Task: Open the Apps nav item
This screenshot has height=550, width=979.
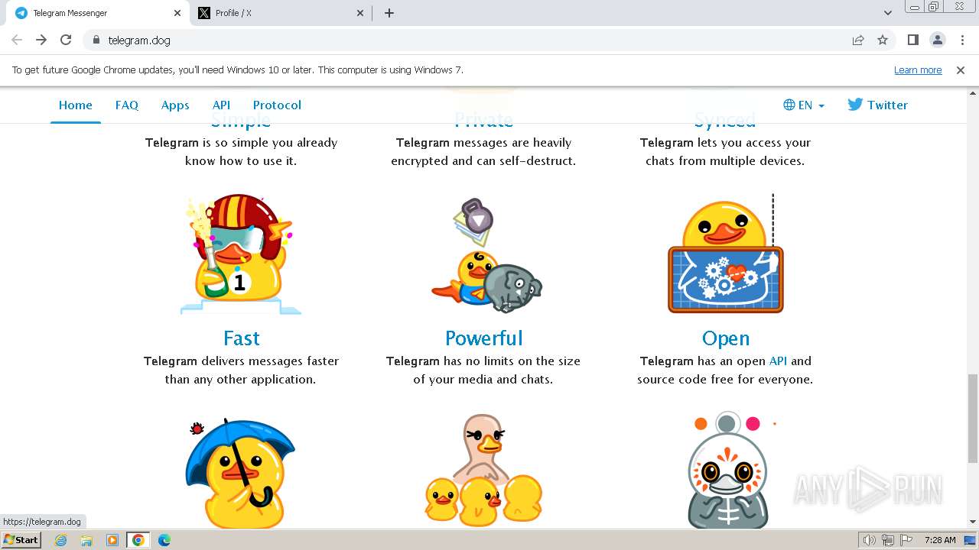Action: [175, 105]
